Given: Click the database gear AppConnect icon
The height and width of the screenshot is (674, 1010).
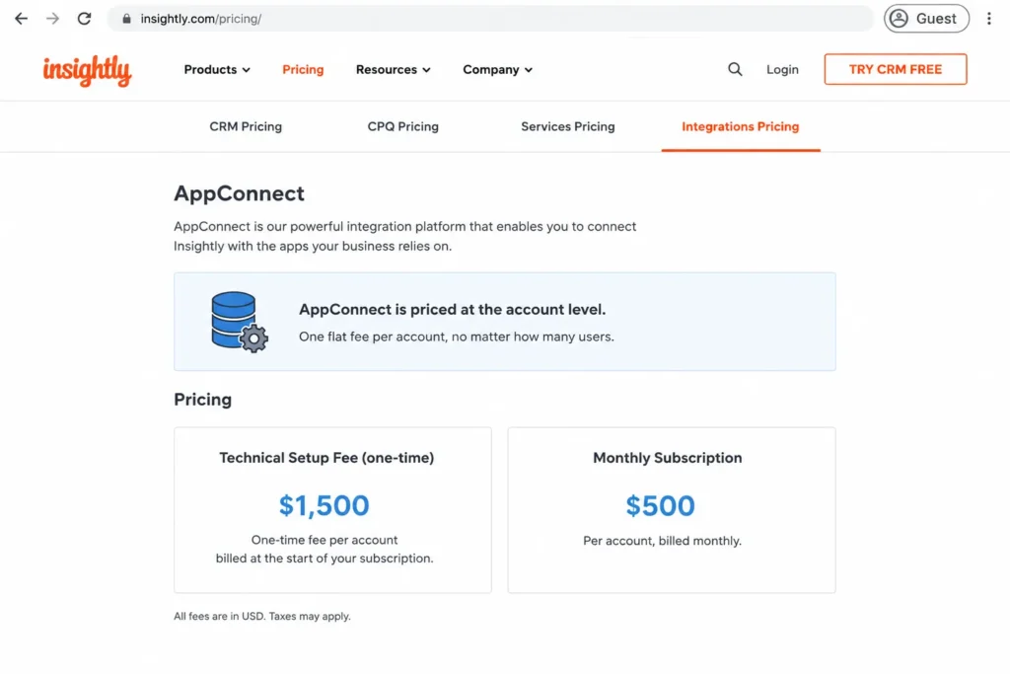Looking at the screenshot, I should 240,322.
